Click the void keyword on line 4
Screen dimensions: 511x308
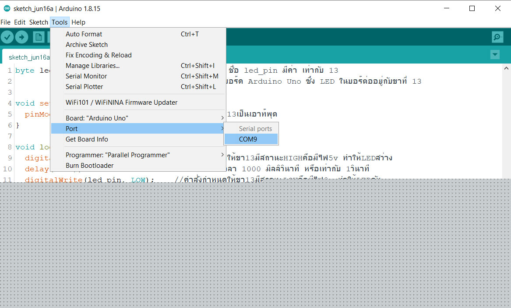point(25,103)
